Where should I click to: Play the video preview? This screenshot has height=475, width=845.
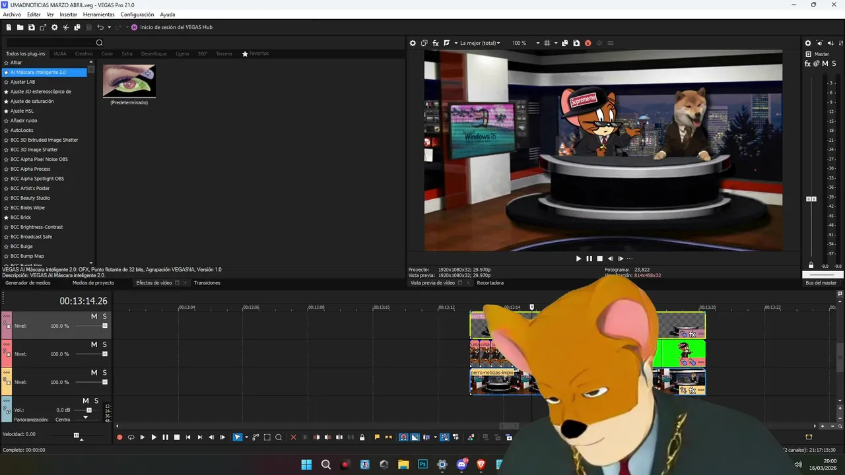tap(578, 259)
